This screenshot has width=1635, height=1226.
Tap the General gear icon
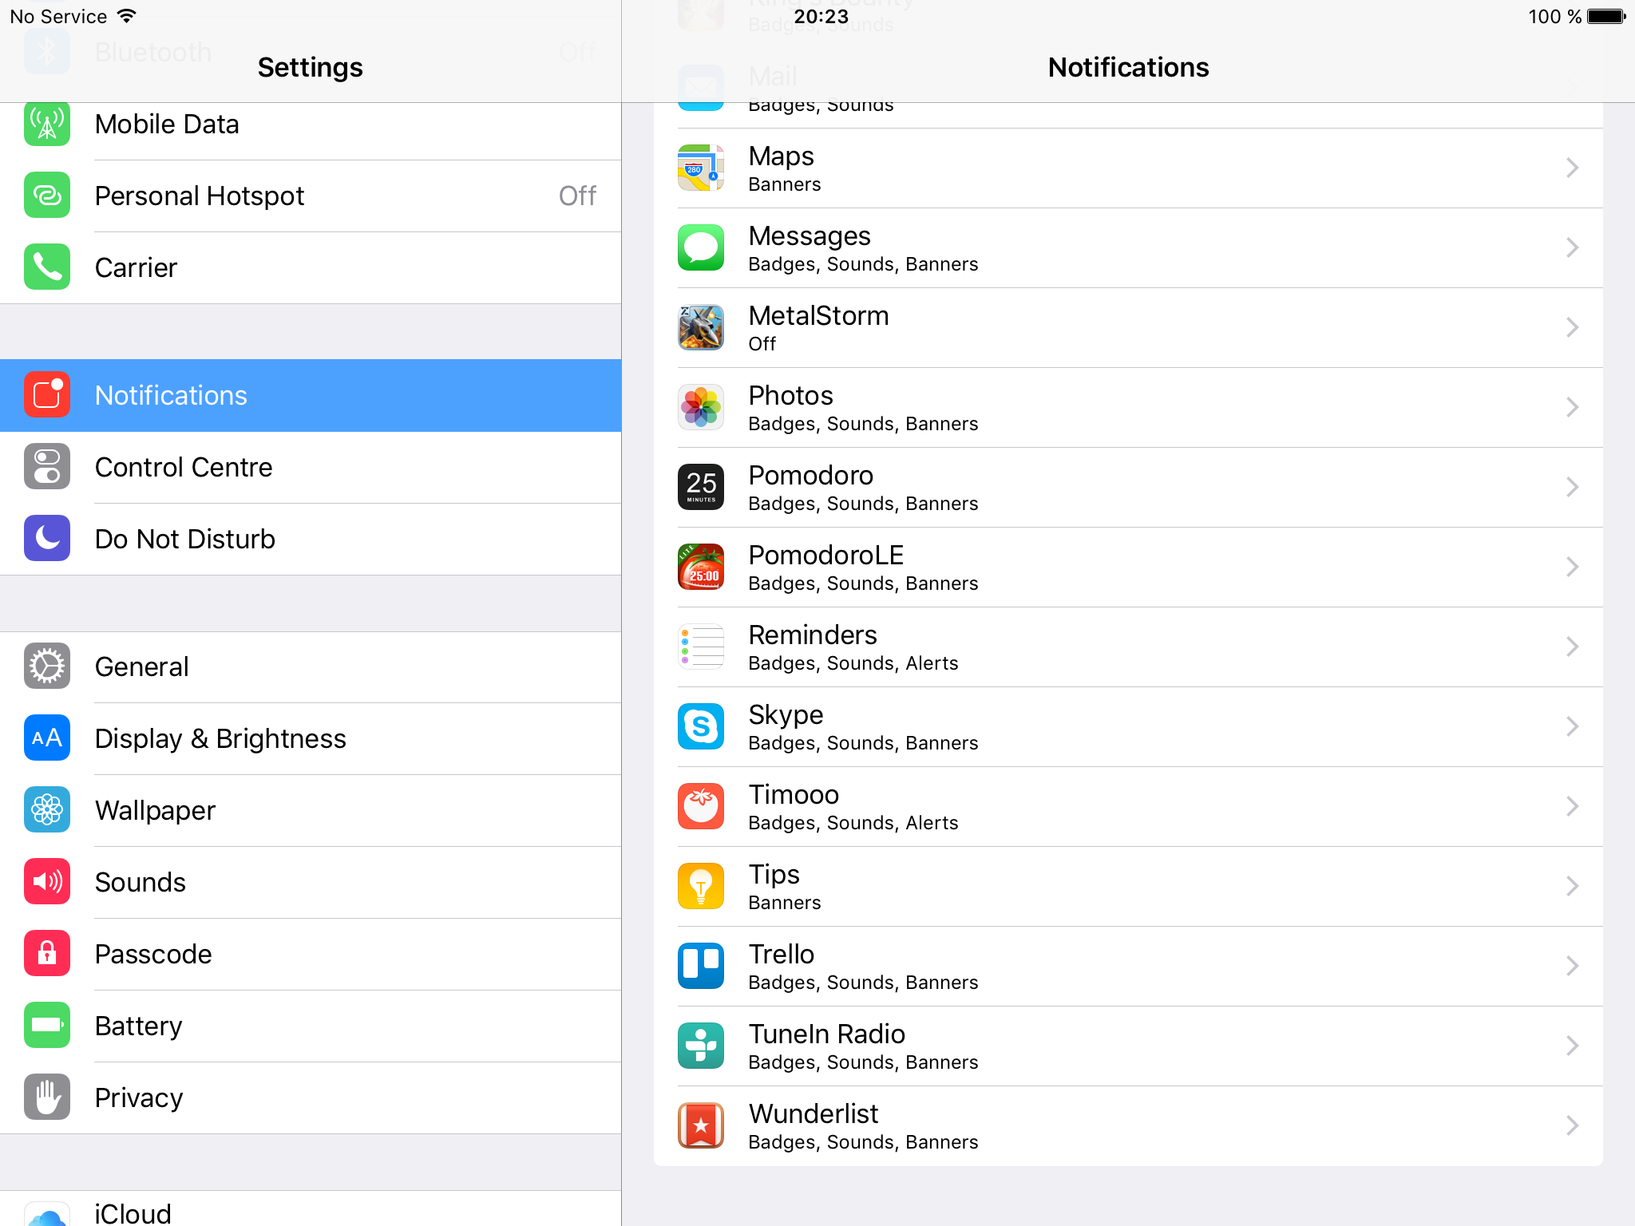tap(47, 666)
